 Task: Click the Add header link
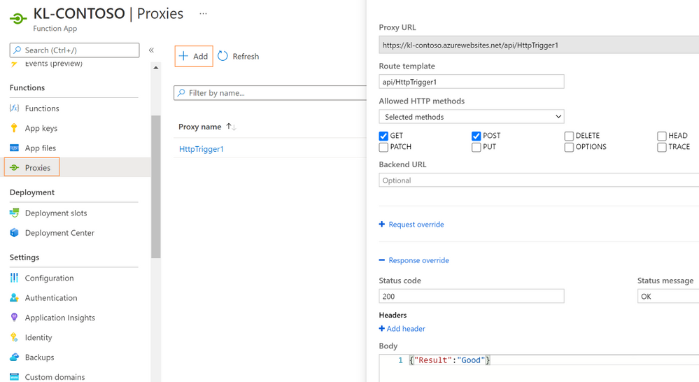pyautogui.click(x=406, y=329)
